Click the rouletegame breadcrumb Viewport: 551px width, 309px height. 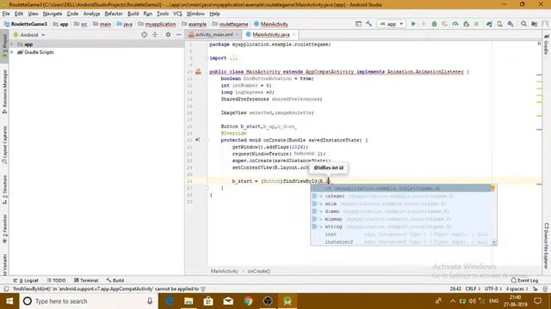tap(233, 24)
